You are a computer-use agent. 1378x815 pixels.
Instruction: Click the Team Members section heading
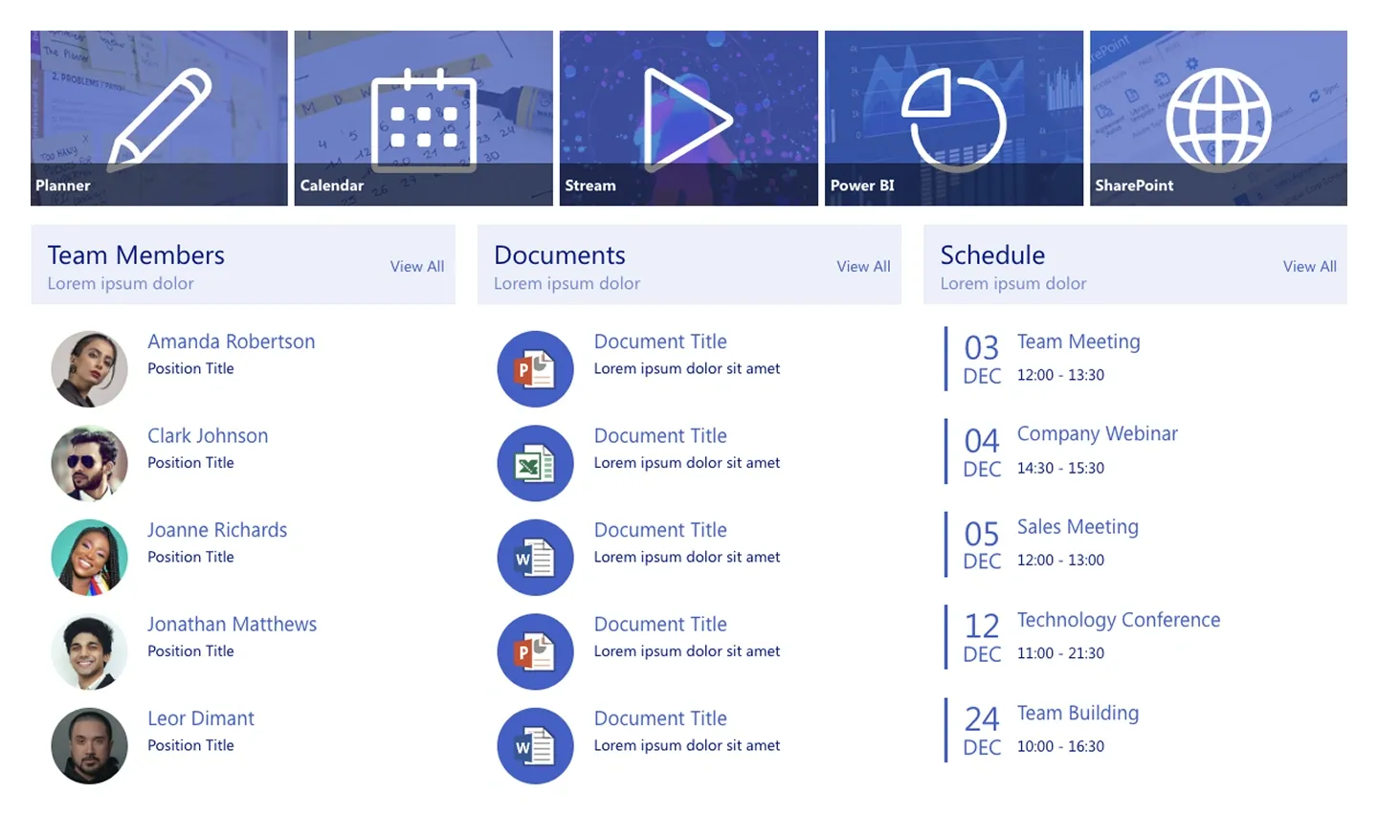coord(136,255)
